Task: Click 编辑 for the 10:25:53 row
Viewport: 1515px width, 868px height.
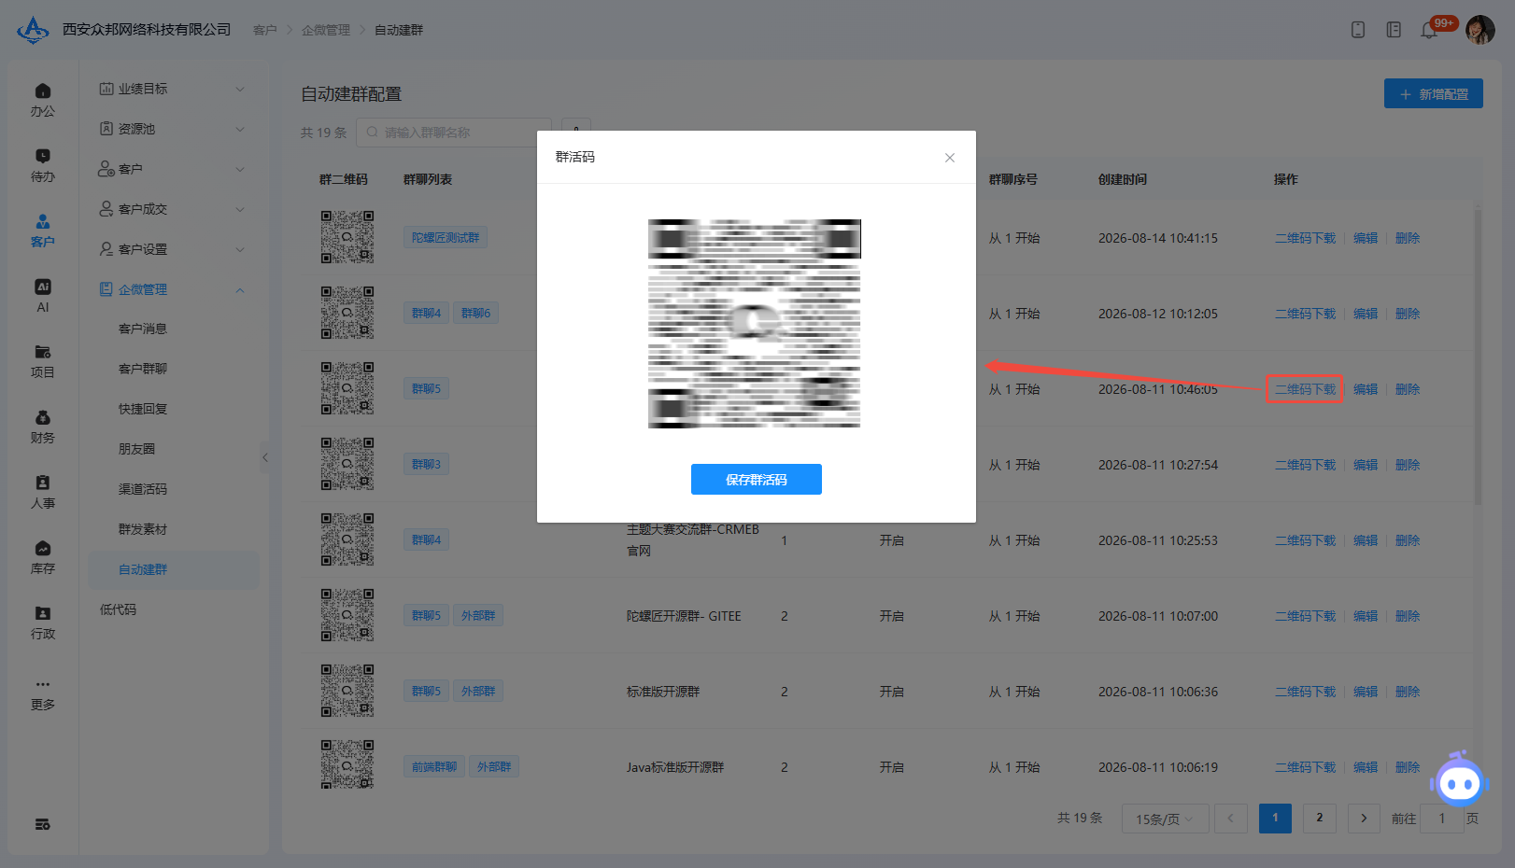Action: point(1366,540)
